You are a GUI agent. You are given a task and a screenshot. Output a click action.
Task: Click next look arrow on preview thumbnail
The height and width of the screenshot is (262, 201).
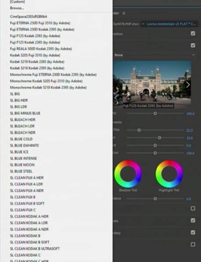[188, 85]
